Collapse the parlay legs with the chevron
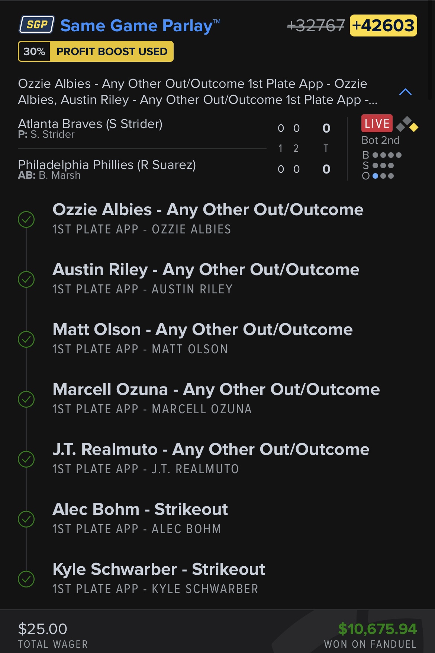 coord(405,92)
